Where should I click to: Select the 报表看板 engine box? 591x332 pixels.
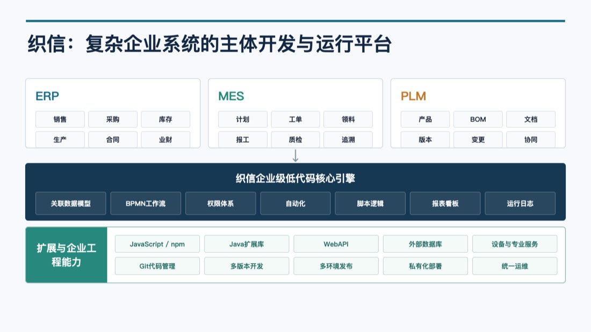click(445, 204)
